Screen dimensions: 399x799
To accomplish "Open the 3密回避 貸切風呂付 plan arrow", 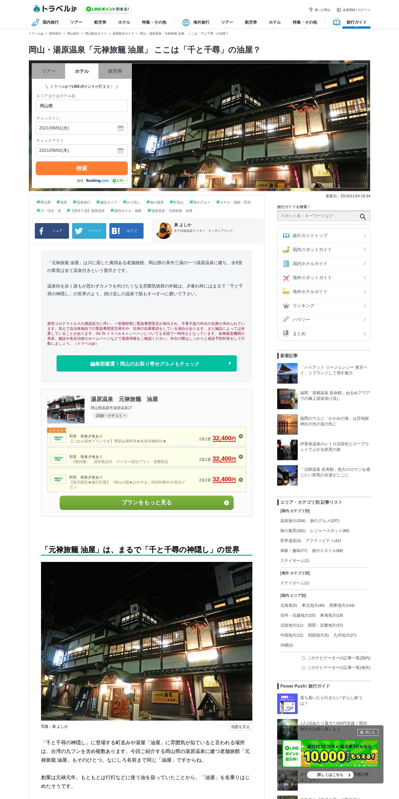I will pos(241,457).
